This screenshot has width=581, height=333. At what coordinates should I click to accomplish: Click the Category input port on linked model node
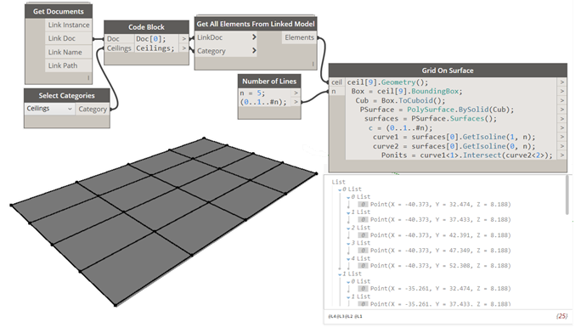pyautogui.click(x=226, y=51)
